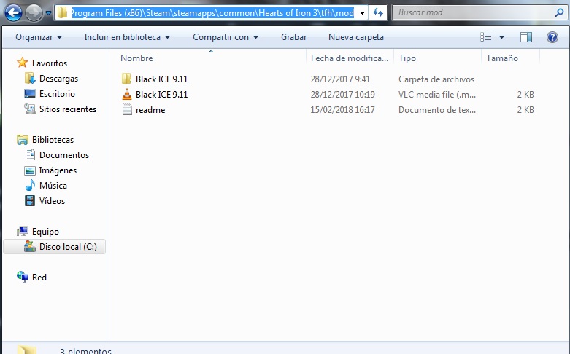Screen dimensions: 570x354
Task: Click the Favoritos star icon
Action: point(22,63)
